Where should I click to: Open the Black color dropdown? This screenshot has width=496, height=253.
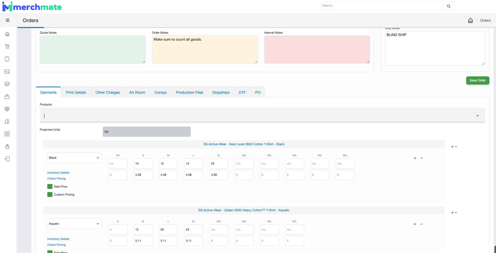[75, 158]
